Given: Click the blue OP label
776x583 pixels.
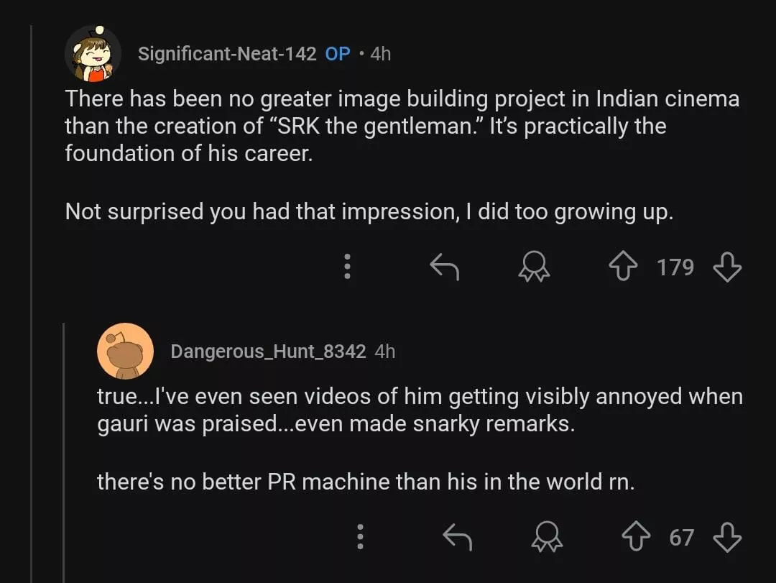Looking at the screenshot, I should click(338, 54).
